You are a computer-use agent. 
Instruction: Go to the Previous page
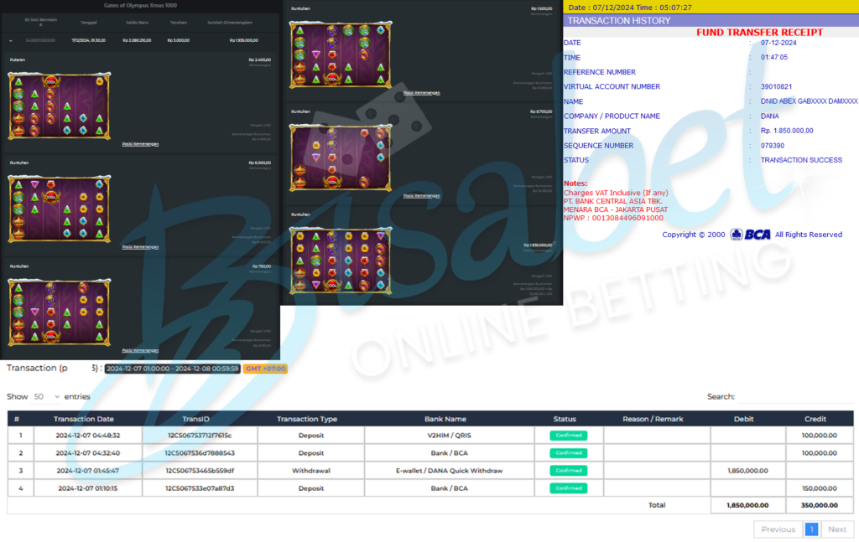coord(778,529)
